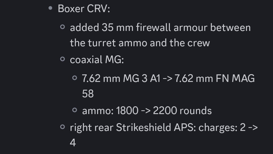Image resolution: width=273 pixels, height=154 pixels.
Task: Click the hollow bullet before "right rear Strikeshield"
Action: [x=63, y=127]
